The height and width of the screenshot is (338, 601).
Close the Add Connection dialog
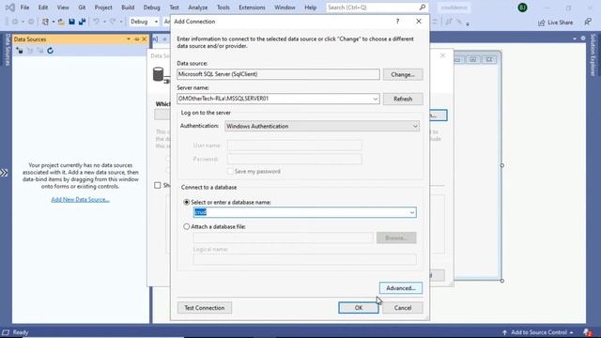coord(419,22)
